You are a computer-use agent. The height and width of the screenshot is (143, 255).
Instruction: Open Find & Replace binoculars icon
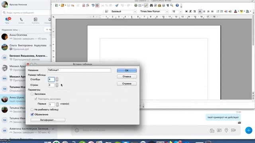[151, 5]
